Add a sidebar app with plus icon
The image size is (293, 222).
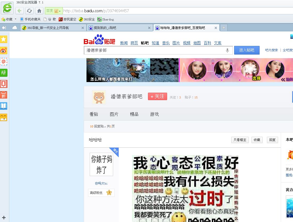(x=4, y=217)
